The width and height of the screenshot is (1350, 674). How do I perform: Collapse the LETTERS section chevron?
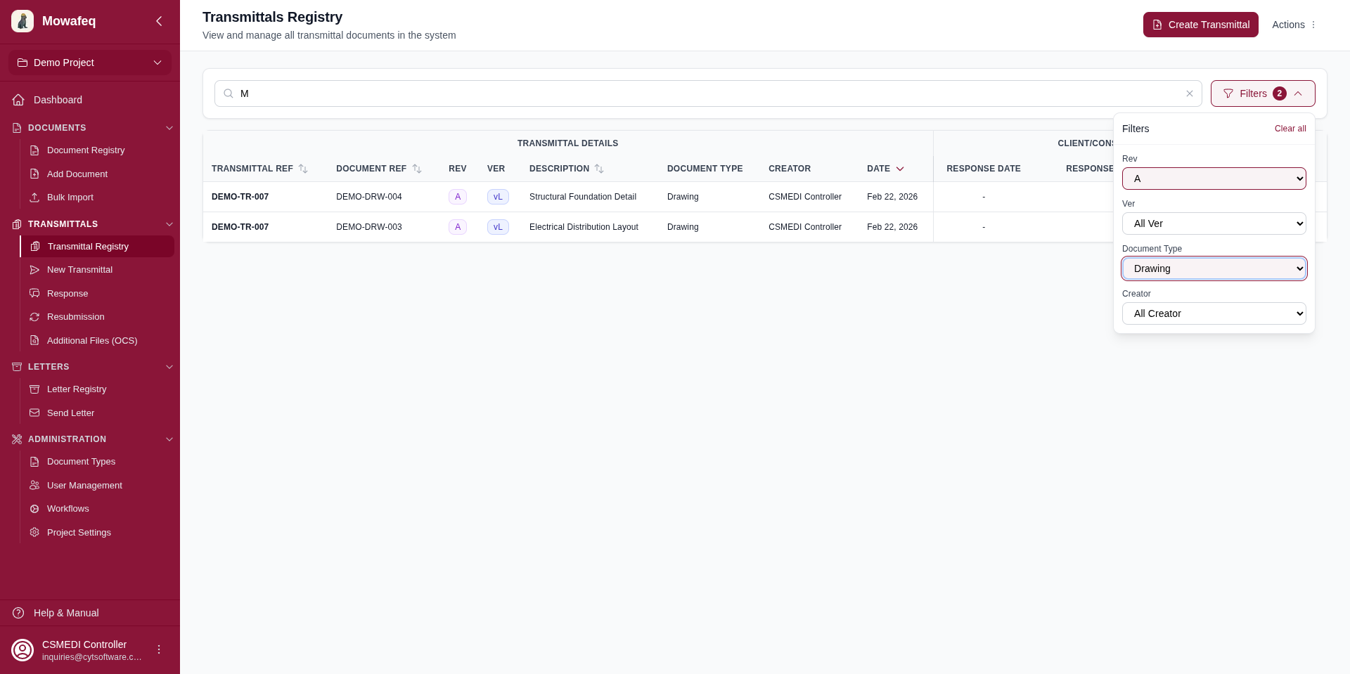169,367
